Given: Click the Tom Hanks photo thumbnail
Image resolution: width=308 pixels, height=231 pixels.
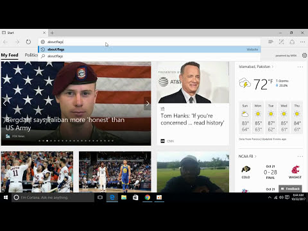Looking at the screenshot, I should [193, 82].
